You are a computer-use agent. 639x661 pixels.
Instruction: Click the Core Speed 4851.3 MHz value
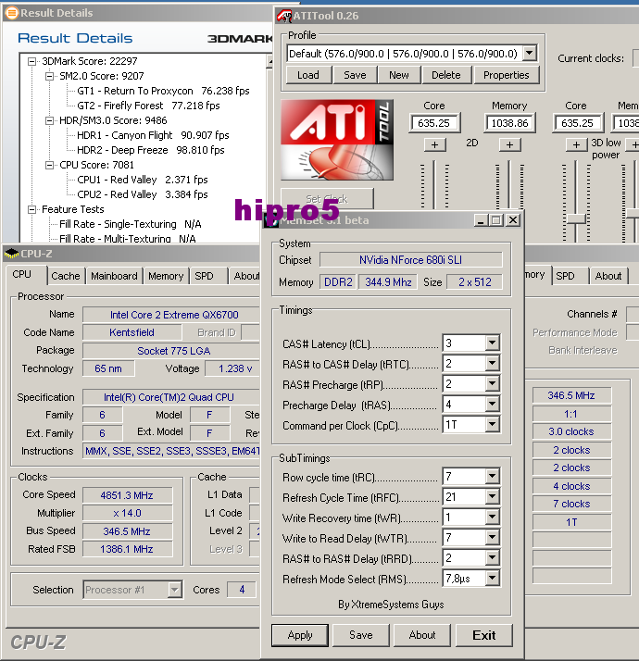(x=127, y=495)
